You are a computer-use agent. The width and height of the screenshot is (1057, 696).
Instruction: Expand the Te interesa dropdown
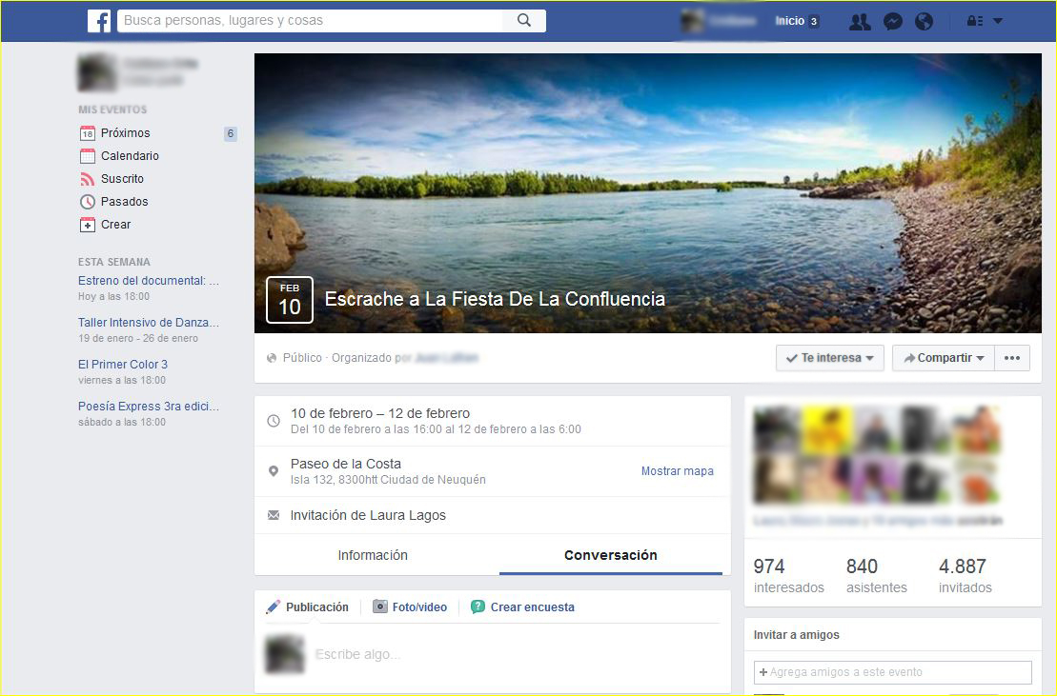[830, 358]
